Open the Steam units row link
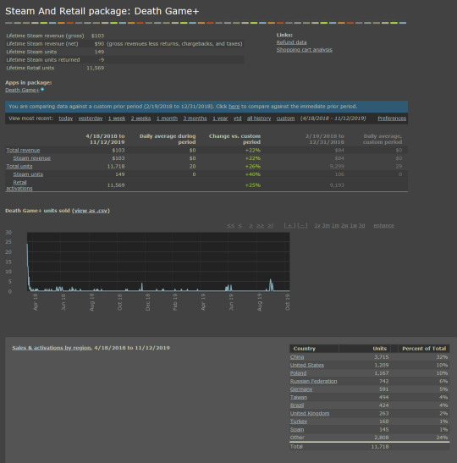The width and height of the screenshot is (457, 463). tap(28, 174)
